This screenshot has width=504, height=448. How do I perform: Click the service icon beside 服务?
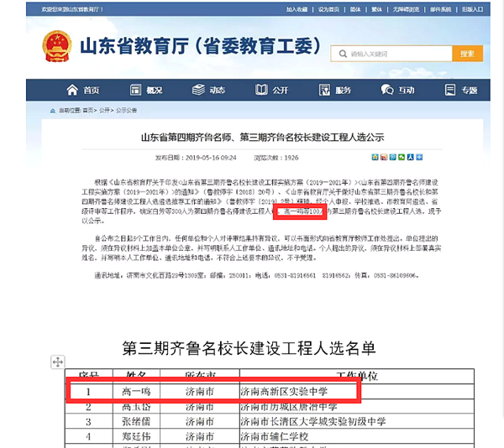(324, 90)
